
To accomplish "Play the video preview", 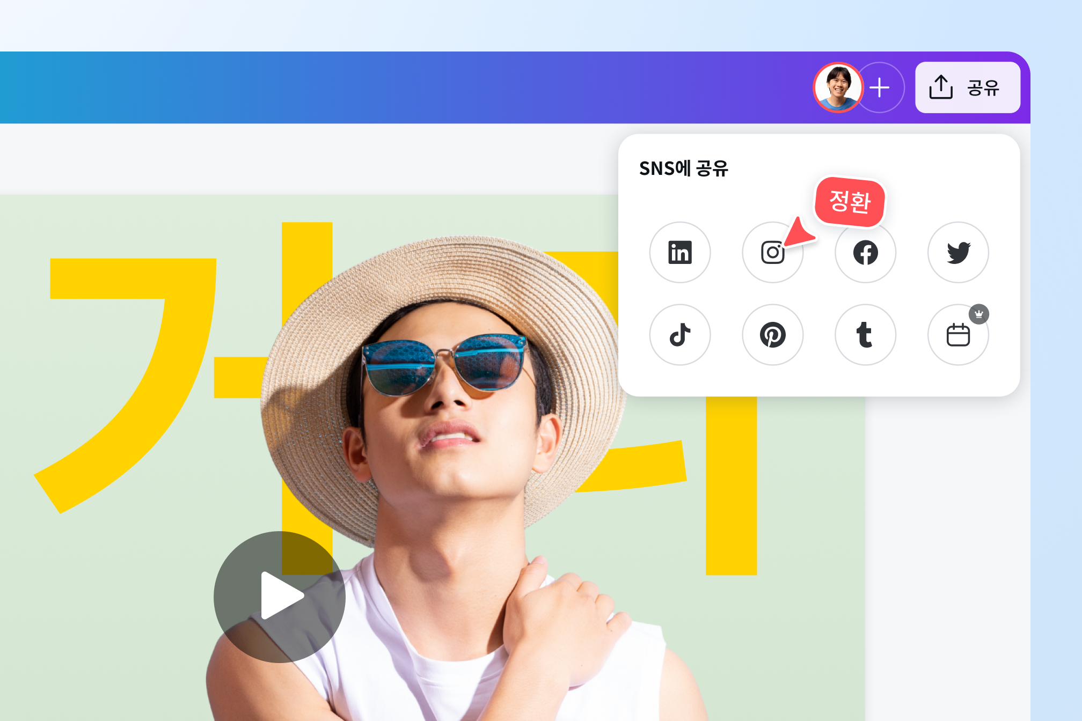I will (279, 597).
